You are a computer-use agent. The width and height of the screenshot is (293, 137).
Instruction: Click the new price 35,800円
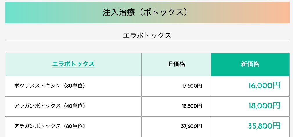pyautogui.click(x=264, y=126)
